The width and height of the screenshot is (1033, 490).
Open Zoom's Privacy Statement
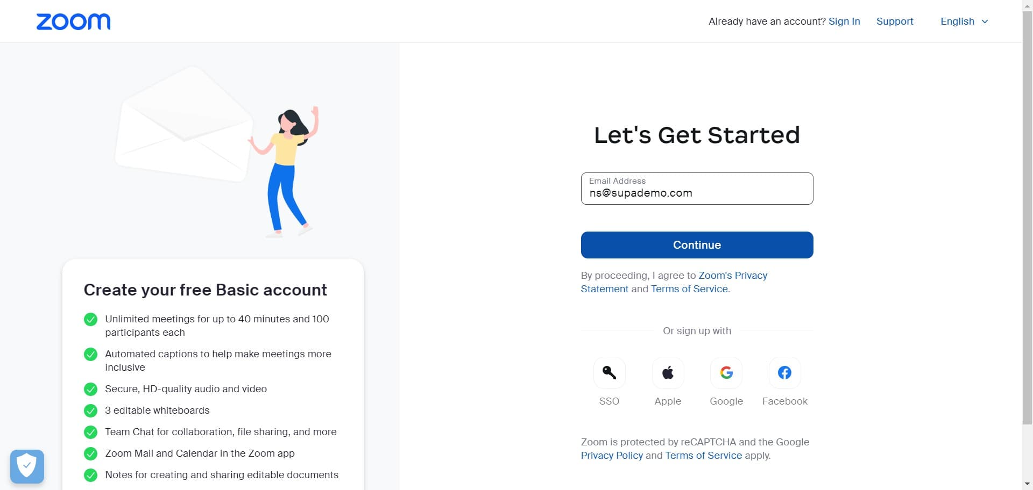[733, 275]
